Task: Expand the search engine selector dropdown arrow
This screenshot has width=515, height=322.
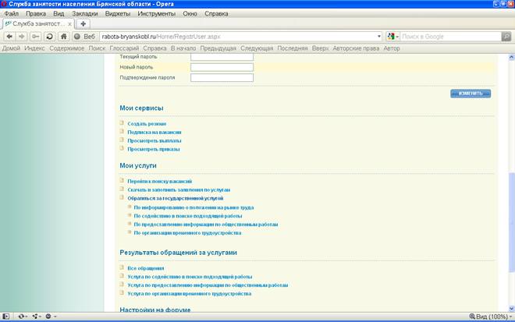Action: click(398, 37)
